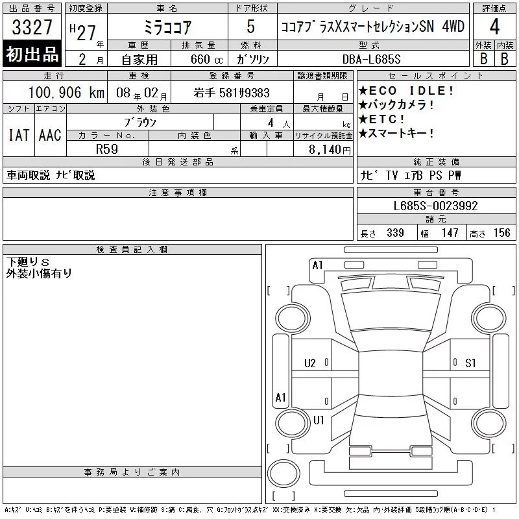Viewport: 519px width, 519px height.
Task: Click lot number 3327
Action: point(32,27)
